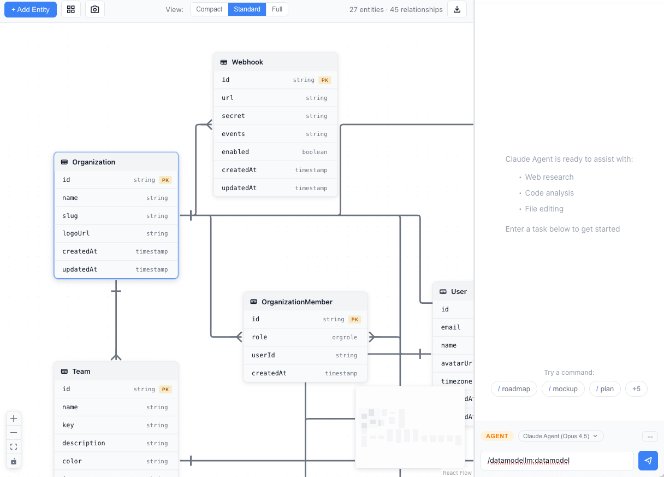This screenshot has width=664, height=477.
Task: Select the Full view option
Action: (x=277, y=9)
